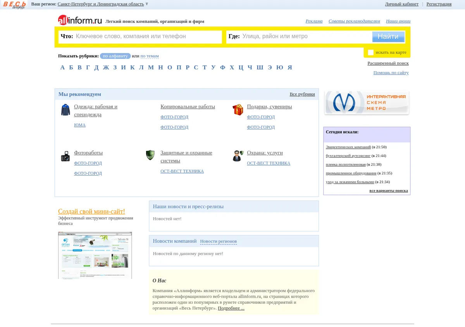
Task: Click the camera icon for Фотоработы
Action: click(65, 156)
